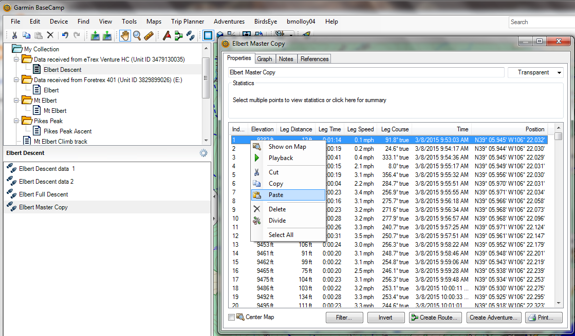Toggle the Center Map checkbox
Viewport: 575px width, 336px height.
click(x=231, y=318)
